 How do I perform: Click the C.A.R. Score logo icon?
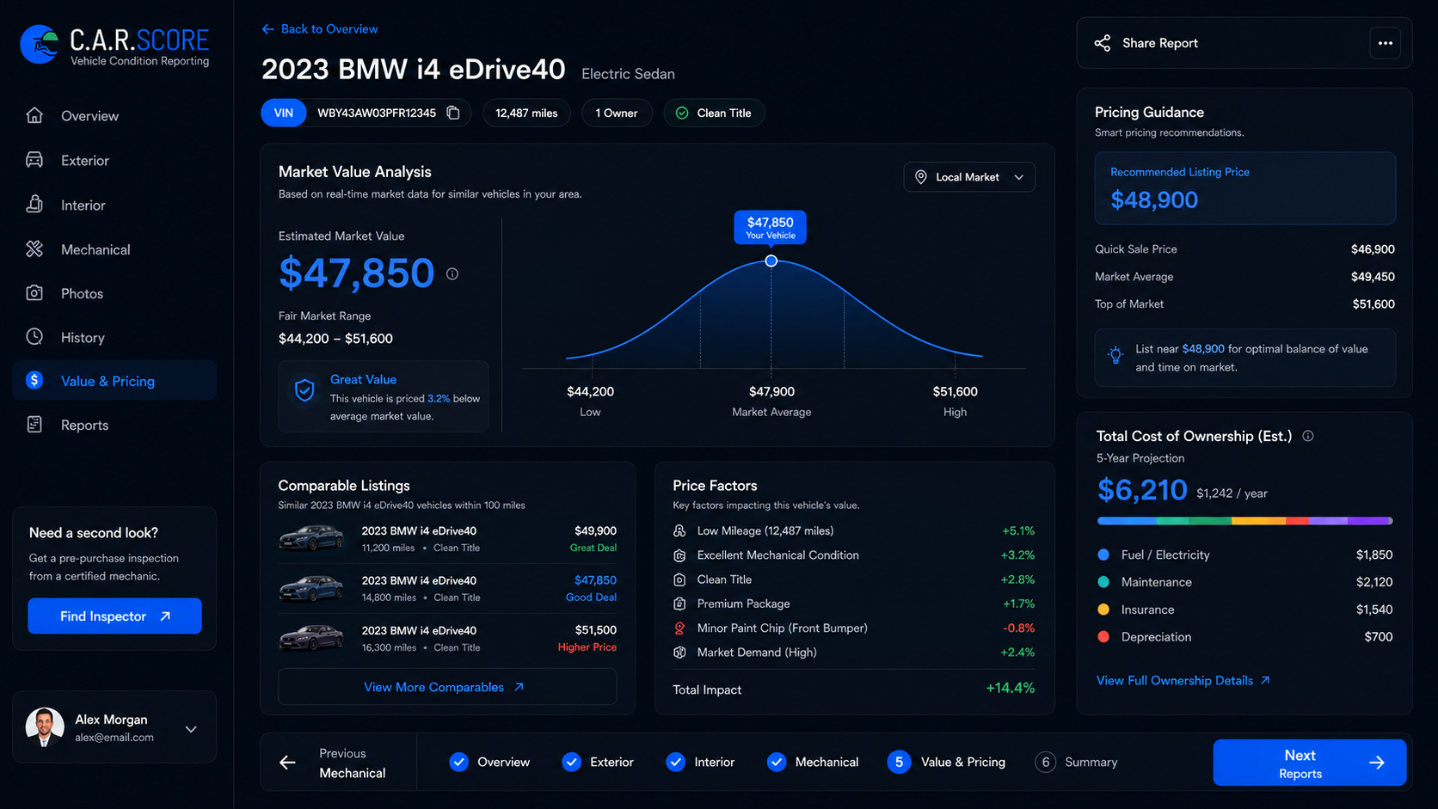[40, 44]
